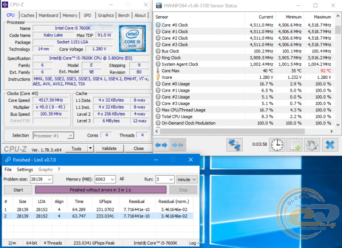Click the On-Demand Clock Modulation sensor icon
Image resolution: width=342 pixels, height=248 pixels.
(158, 123)
